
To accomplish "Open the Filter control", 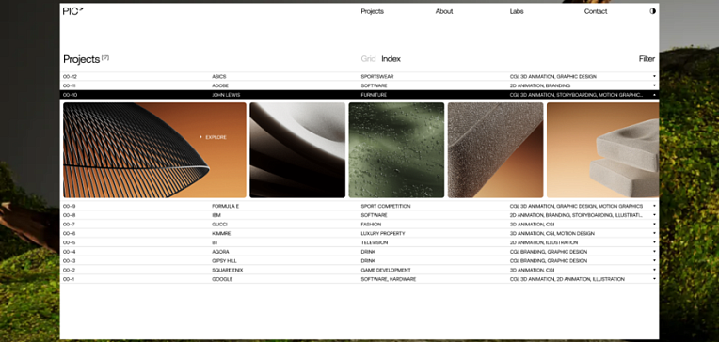I will point(647,58).
